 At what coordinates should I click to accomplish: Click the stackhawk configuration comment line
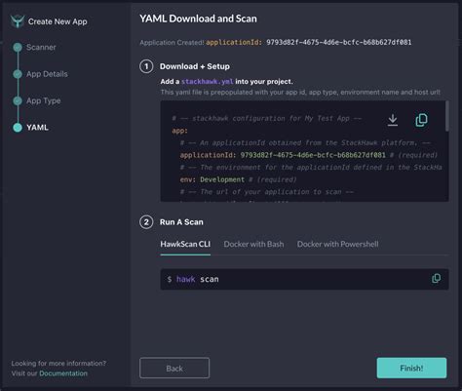[267, 118]
